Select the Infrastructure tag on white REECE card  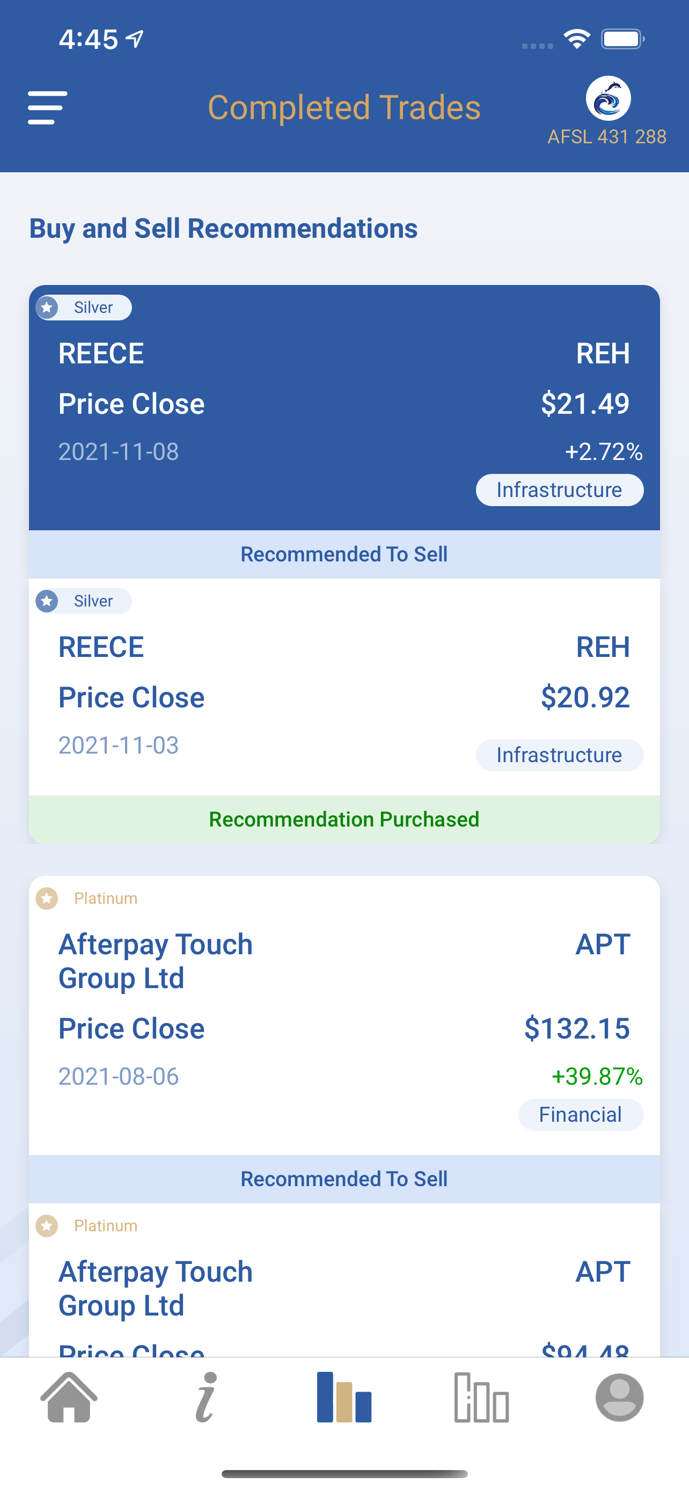560,755
